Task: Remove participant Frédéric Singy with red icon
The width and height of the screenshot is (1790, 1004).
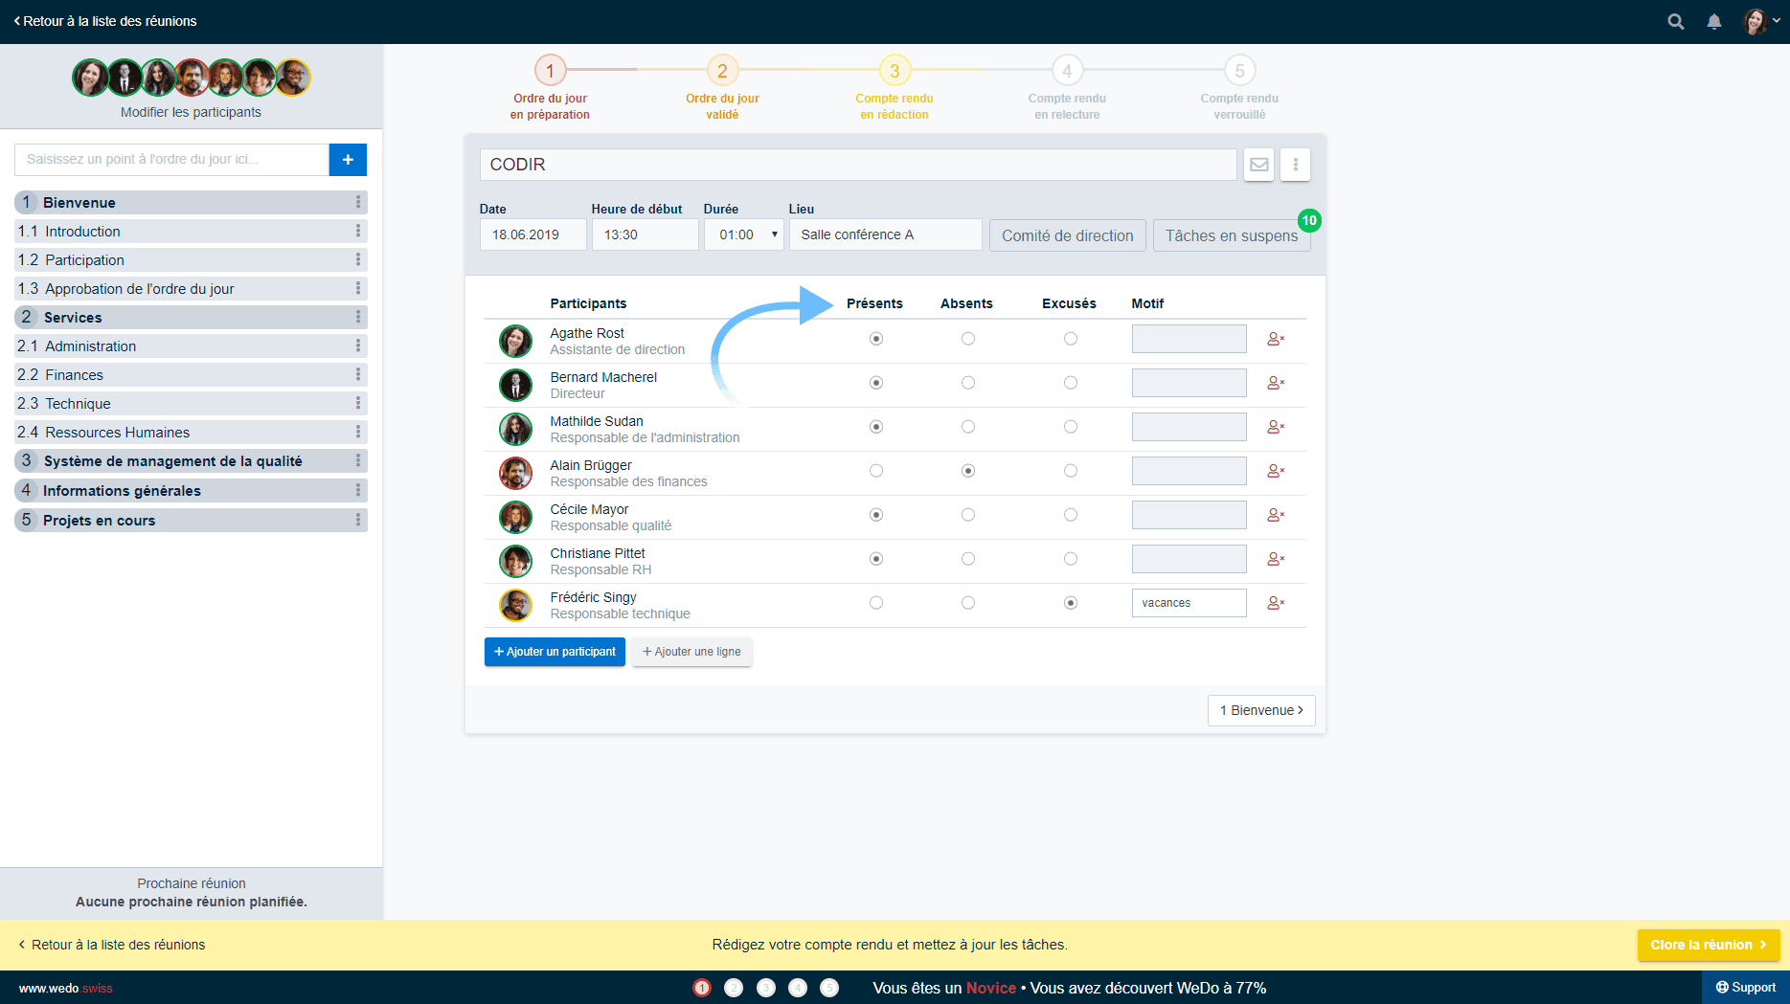Action: pyautogui.click(x=1275, y=603)
